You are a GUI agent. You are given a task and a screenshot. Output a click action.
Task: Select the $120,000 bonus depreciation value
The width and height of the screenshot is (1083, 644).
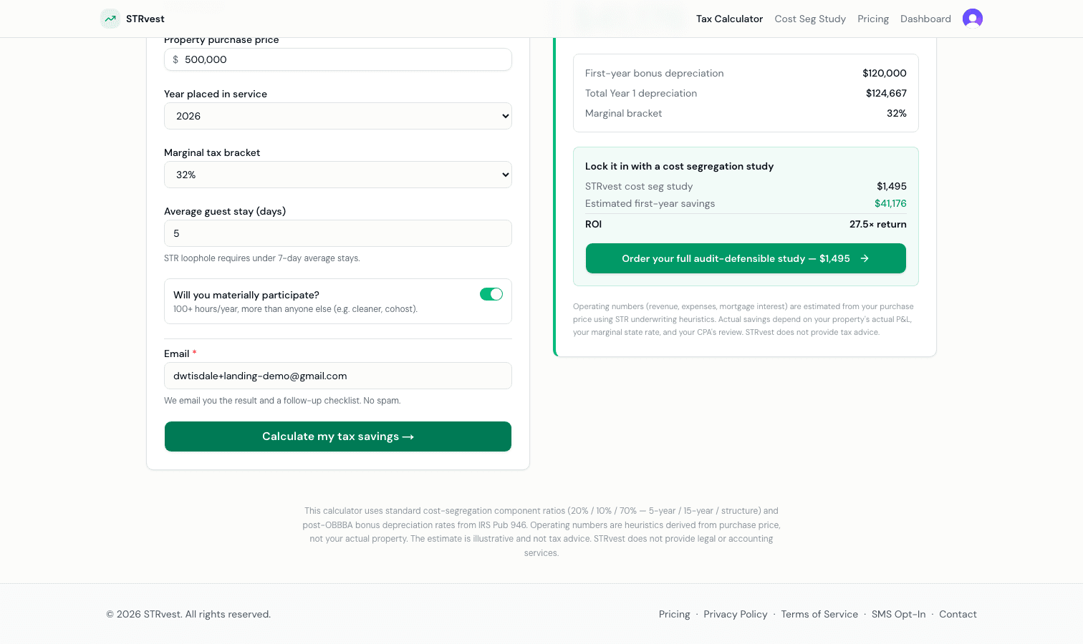pyautogui.click(x=885, y=73)
